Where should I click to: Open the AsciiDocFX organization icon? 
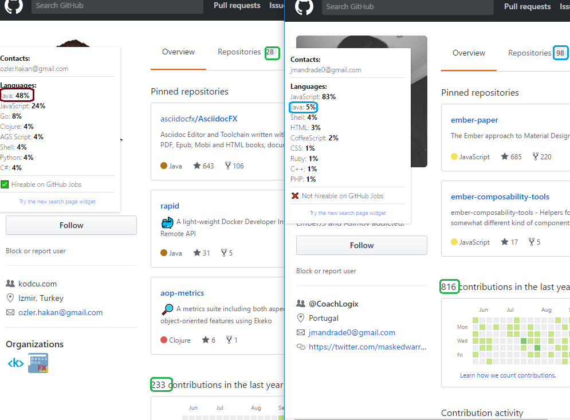37,363
